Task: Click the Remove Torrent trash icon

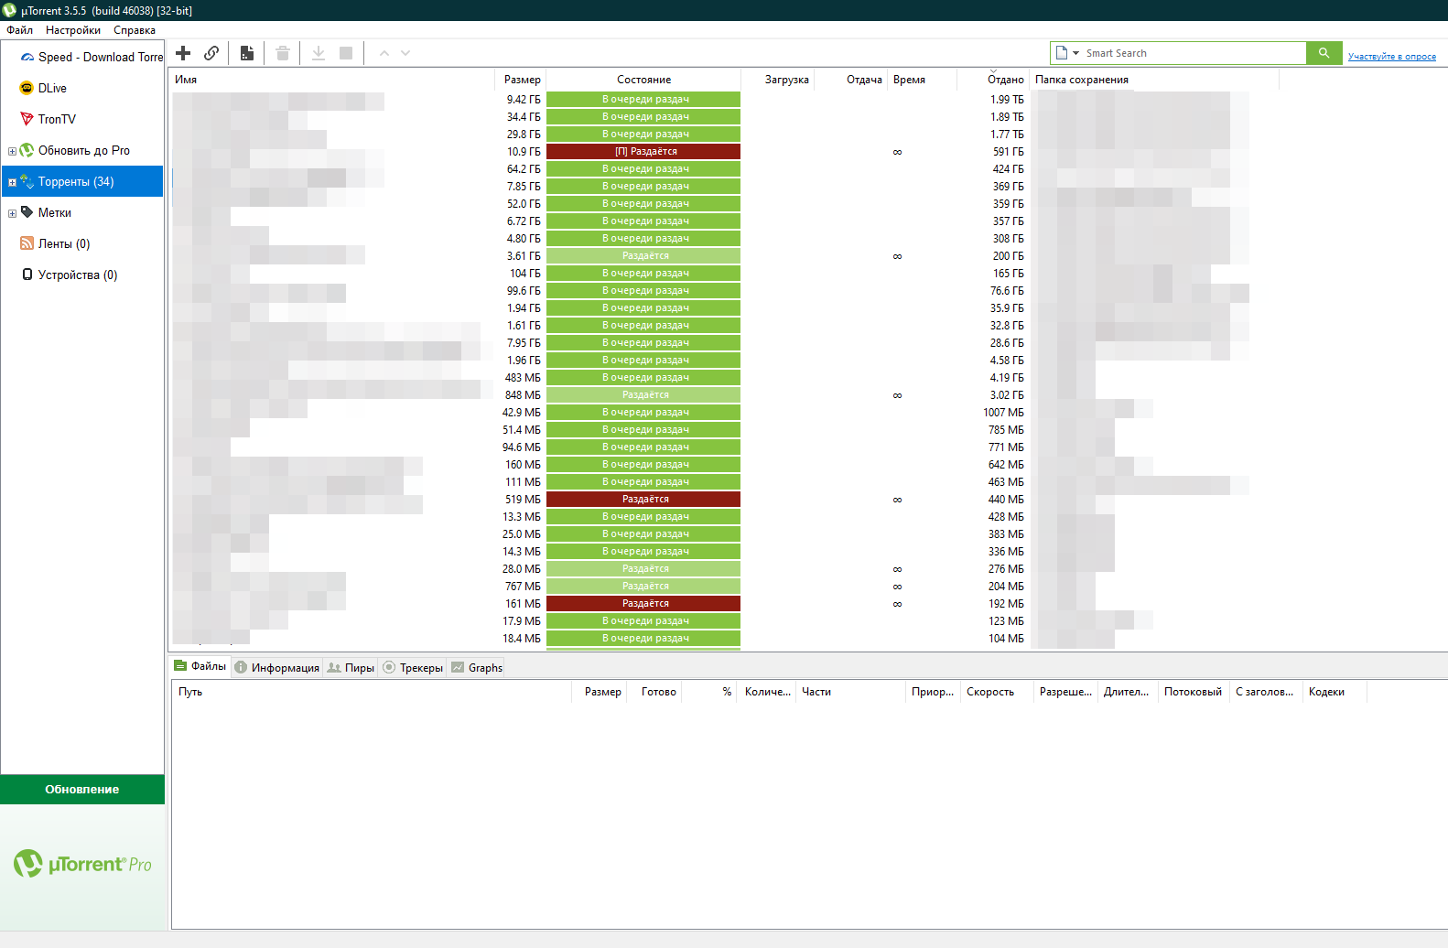Action: (x=283, y=53)
